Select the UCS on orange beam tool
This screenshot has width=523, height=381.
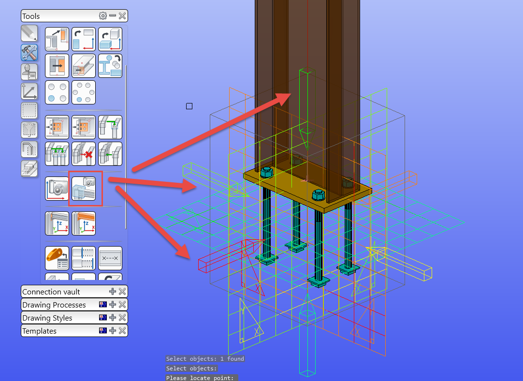point(84,223)
